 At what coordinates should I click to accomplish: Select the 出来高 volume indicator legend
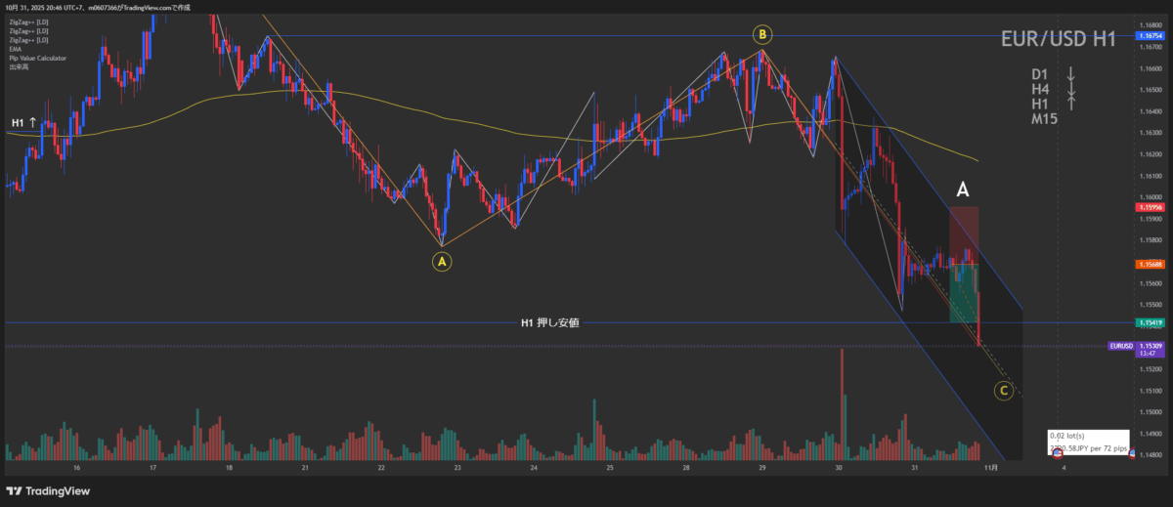point(19,66)
